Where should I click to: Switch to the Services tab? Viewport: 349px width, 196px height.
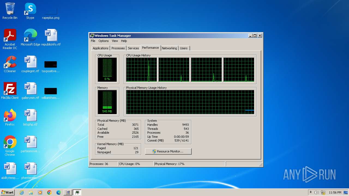point(133,48)
